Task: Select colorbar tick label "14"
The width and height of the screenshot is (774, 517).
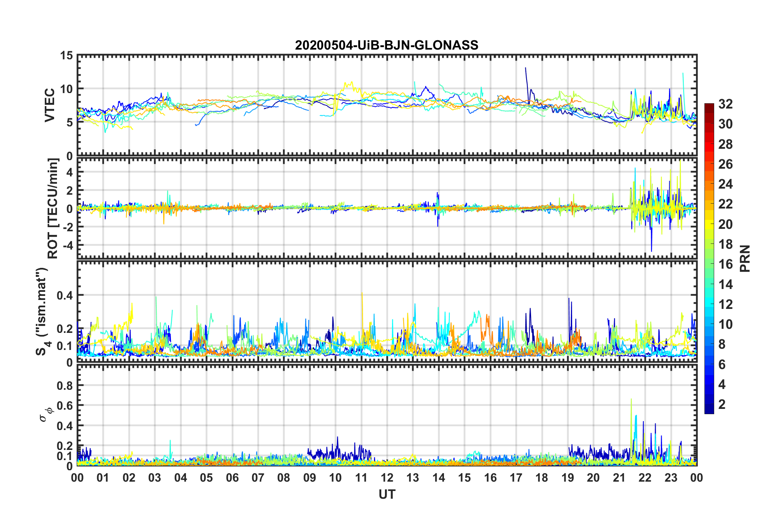Action: [726, 285]
